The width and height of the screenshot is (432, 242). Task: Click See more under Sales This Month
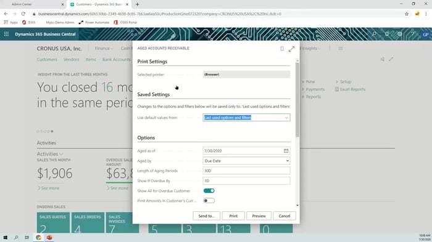click(48, 188)
